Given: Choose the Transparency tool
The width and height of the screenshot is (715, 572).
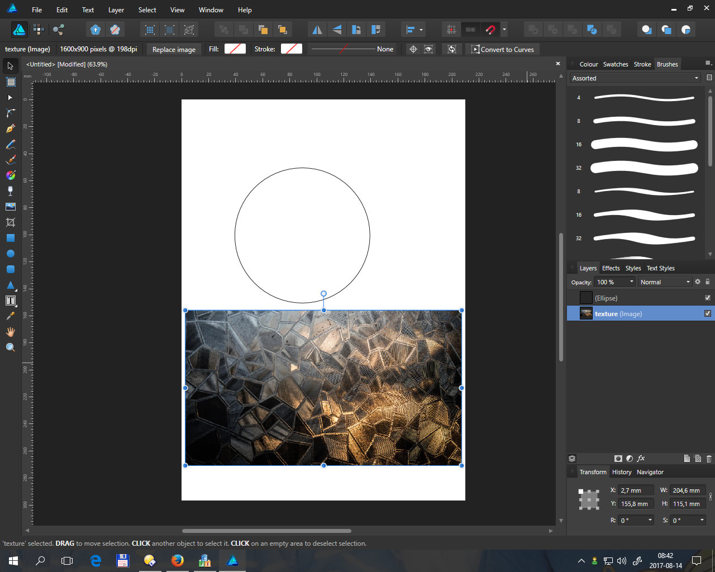Looking at the screenshot, I should (x=9, y=190).
